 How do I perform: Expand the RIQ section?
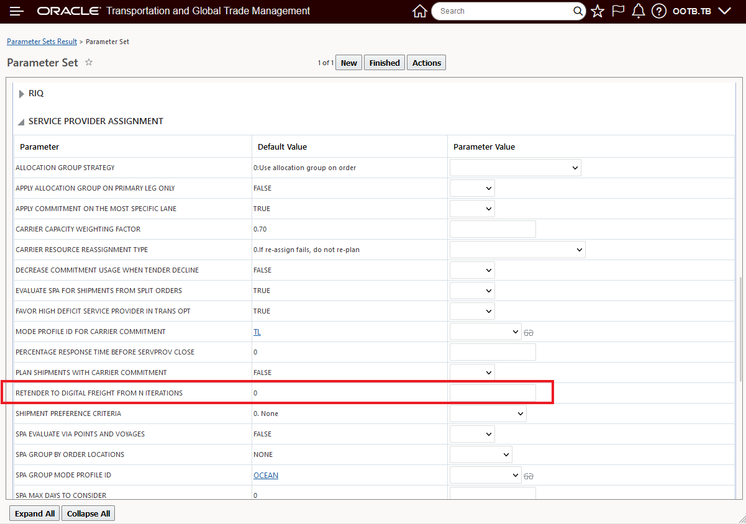coord(22,94)
